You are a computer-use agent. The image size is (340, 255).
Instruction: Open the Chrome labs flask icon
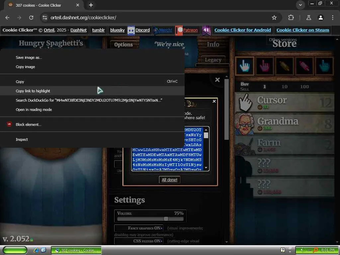click(308, 18)
